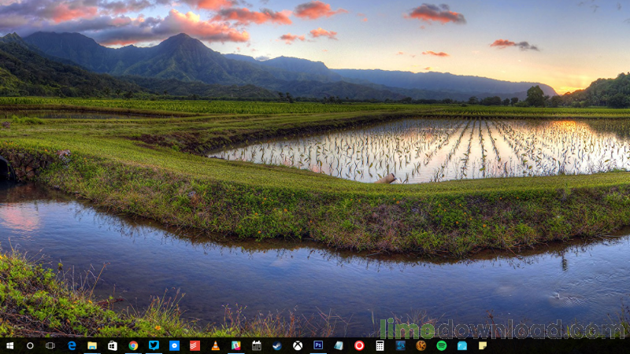The height and width of the screenshot is (354, 630).
Task: Open the Windows Store icon
Action: tap(113, 345)
